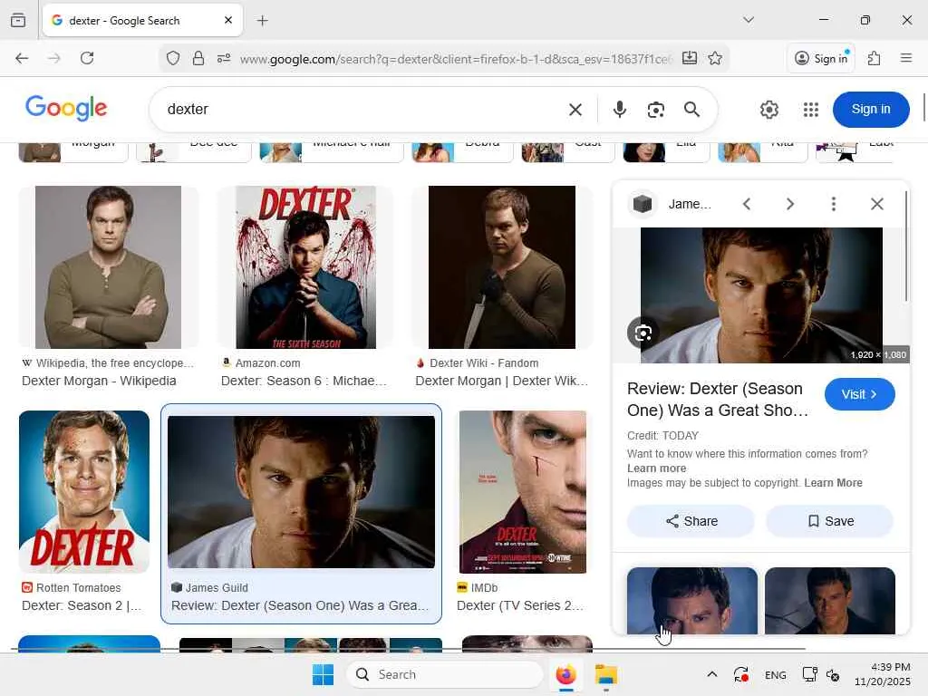The height and width of the screenshot is (696, 928).
Task: View site security padlock info
Action: click(x=198, y=58)
